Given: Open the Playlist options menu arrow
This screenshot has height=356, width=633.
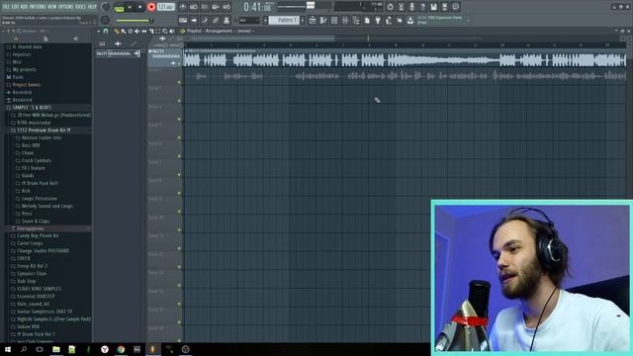Looking at the screenshot, I should (x=99, y=31).
